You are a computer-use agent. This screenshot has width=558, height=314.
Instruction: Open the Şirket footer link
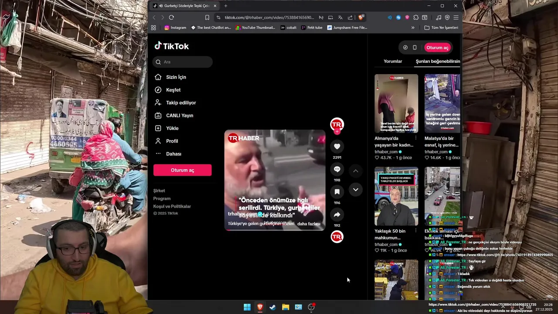tap(159, 191)
